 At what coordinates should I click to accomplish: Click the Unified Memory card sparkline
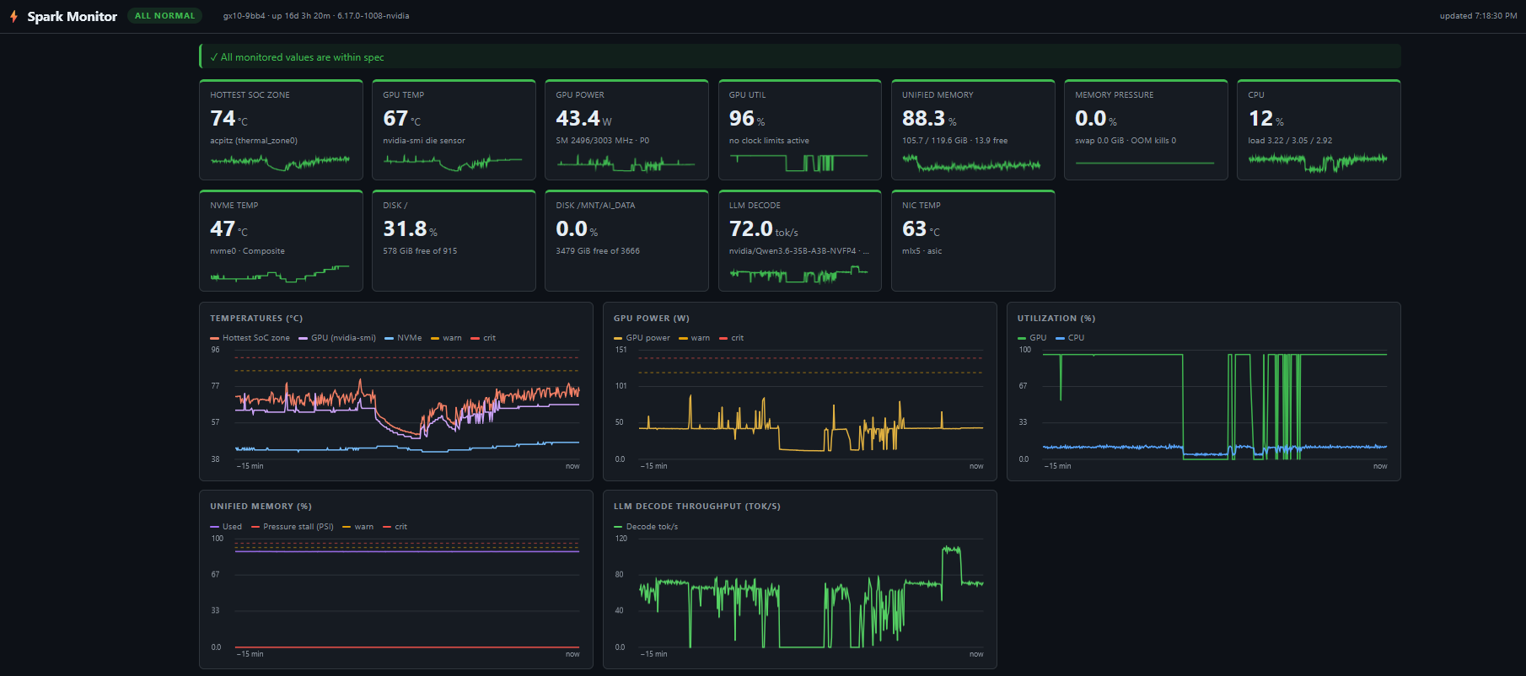coord(971,164)
